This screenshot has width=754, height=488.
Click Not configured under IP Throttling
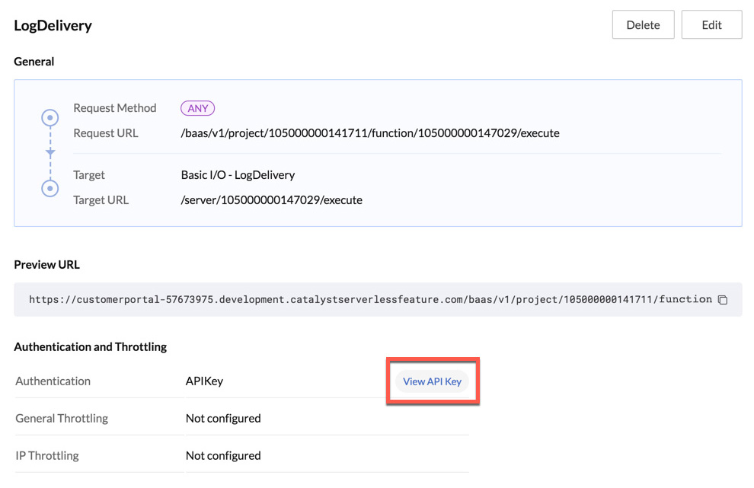pyautogui.click(x=222, y=455)
